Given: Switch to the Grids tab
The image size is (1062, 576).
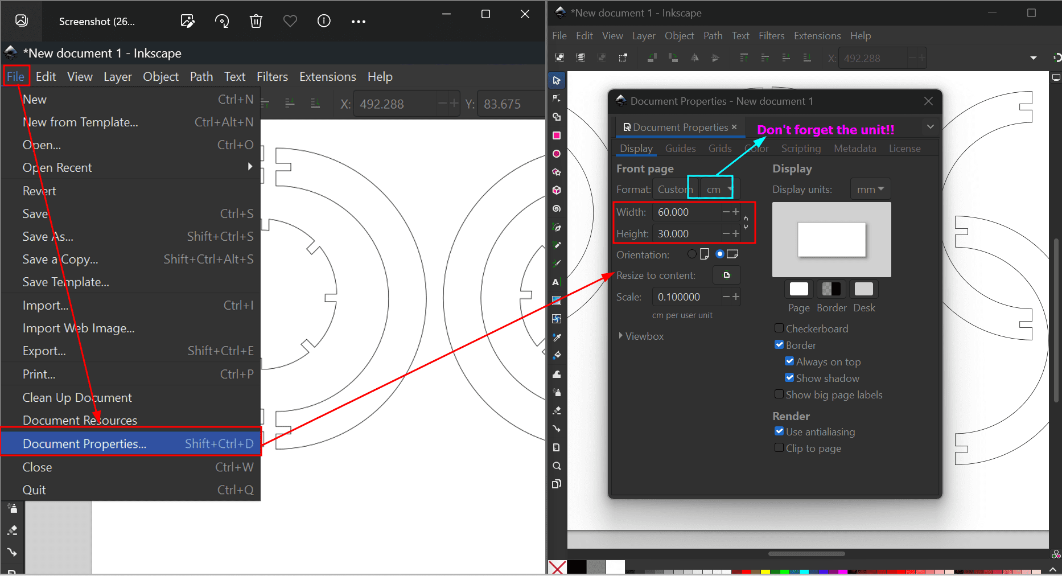Looking at the screenshot, I should click(x=720, y=148).
